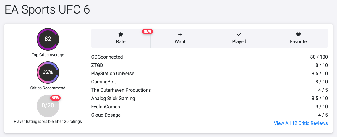This screenshot has height=137, width=337.
Task: Open the COGconnected review
Action: (x=107, y=57)
